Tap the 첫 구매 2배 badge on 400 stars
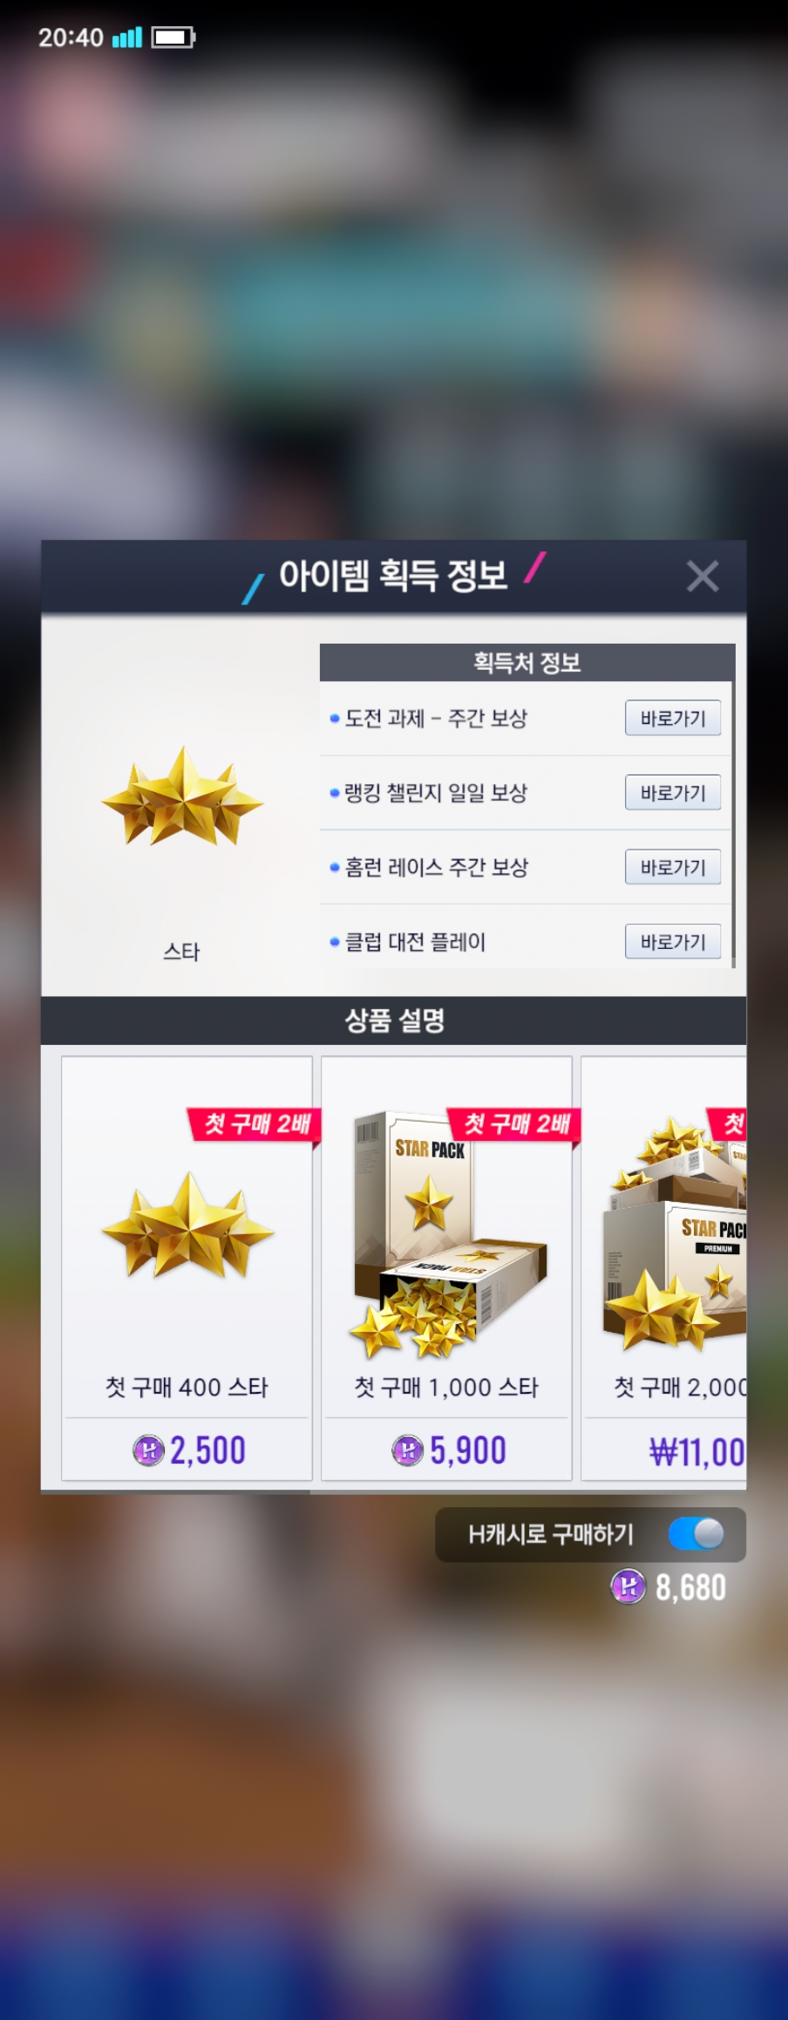Screen dimensions: 788x2020 255,1124
